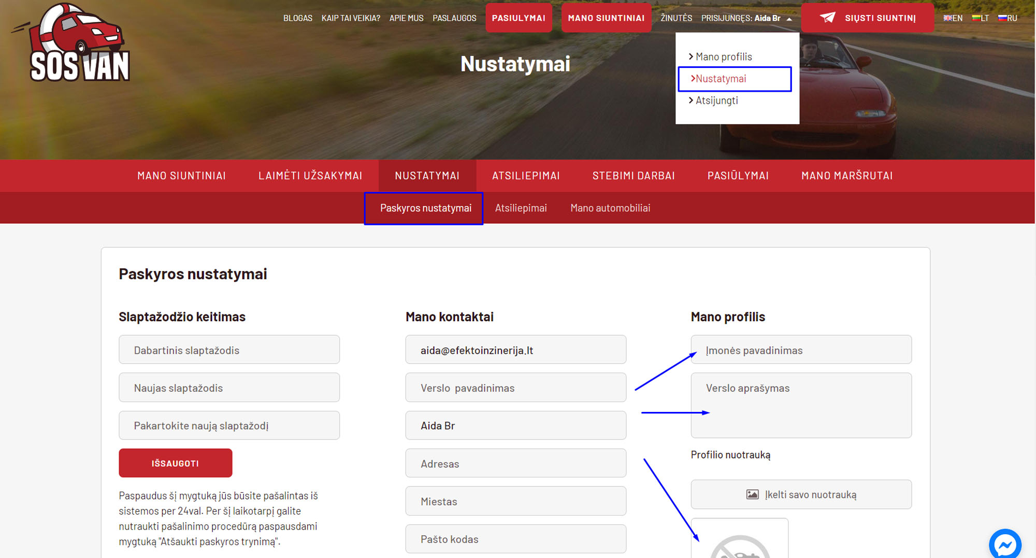Click the Siųsti siuntinį button

click(868, 18)
